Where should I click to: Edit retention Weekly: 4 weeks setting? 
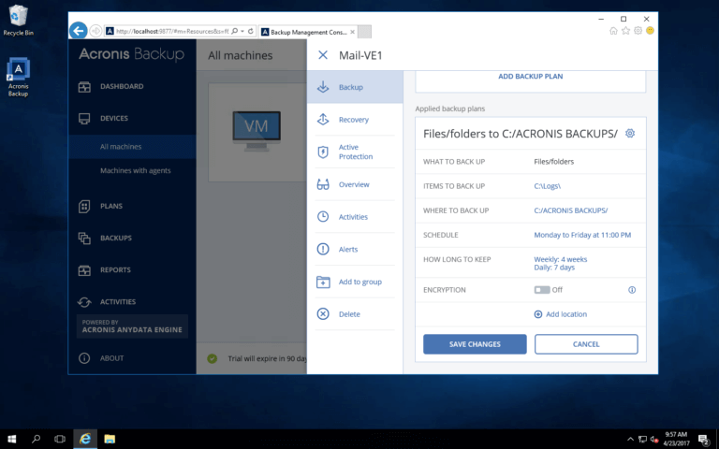click(561, 259)
